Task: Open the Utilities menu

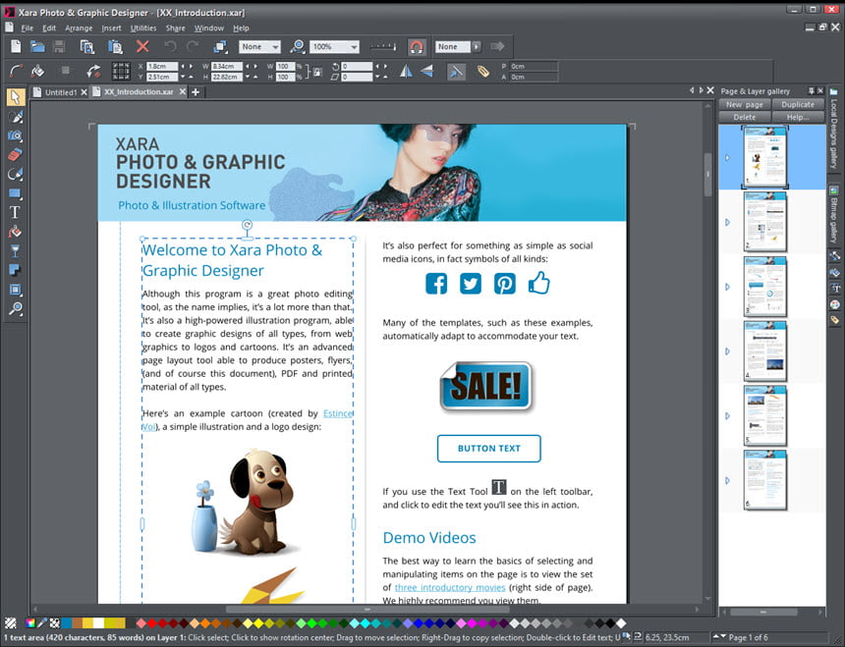Action: coord(143,28)
